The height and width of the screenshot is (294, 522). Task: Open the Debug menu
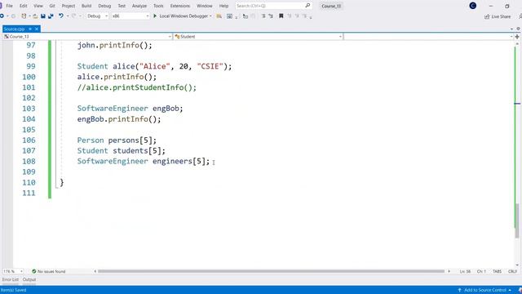104,6
